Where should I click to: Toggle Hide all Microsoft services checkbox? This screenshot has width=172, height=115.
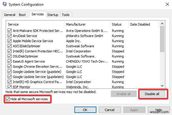[x=8, y=99]
